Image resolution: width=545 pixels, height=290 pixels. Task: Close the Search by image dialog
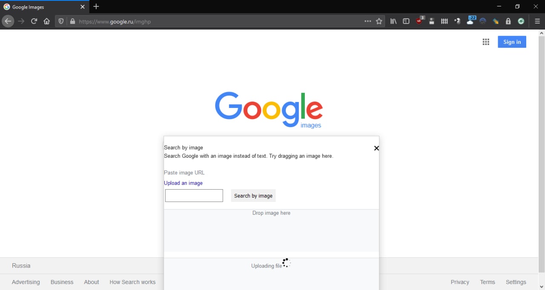376,148
